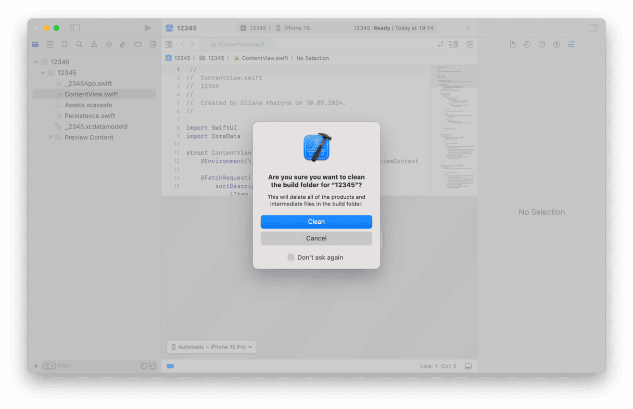The width and height of the screenshot is (633, 409).
Task: Open the Breakpoint navigator icon
Action: coord(138,45)
